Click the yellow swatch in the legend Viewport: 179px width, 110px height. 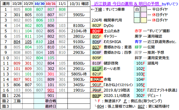point(144,20)
